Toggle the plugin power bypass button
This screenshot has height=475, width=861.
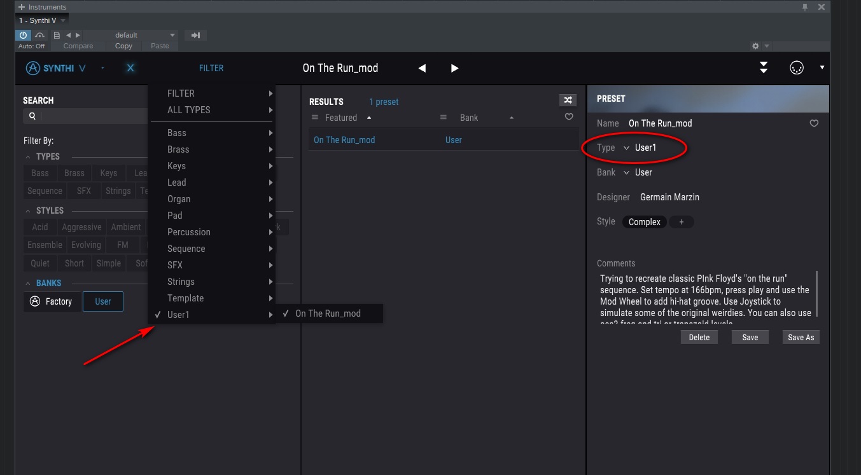coord(23,35)
